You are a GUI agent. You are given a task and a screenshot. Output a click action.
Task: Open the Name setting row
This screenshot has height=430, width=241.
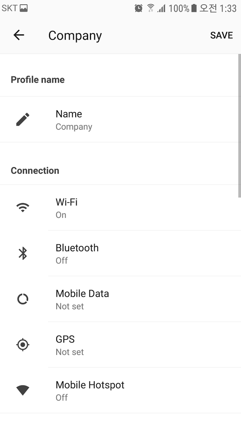point(120,119)
